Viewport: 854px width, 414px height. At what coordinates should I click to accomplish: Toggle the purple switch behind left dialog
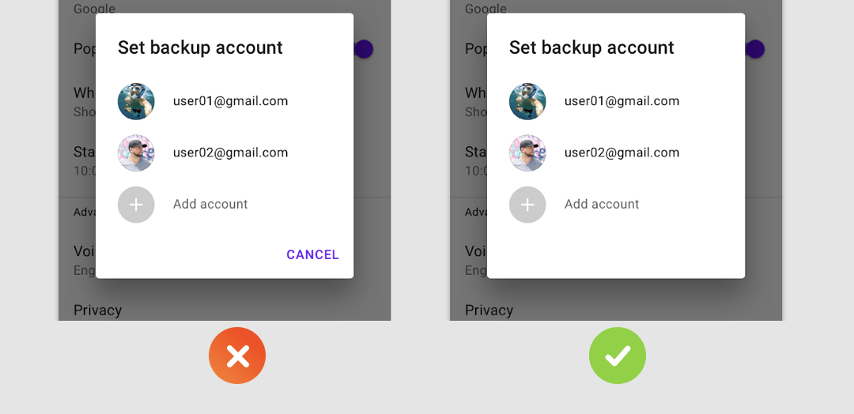[363, 49]
